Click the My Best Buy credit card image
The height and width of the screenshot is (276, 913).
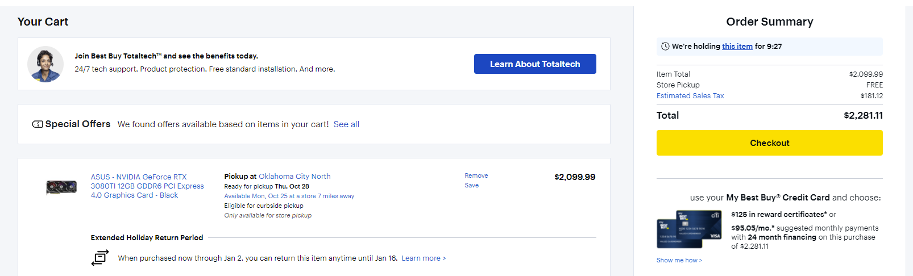(688, 229)
